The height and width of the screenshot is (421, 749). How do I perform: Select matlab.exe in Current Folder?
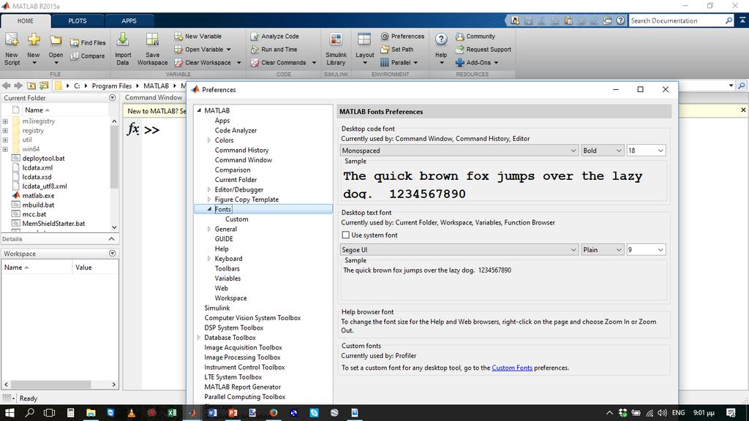pos(38,196)
